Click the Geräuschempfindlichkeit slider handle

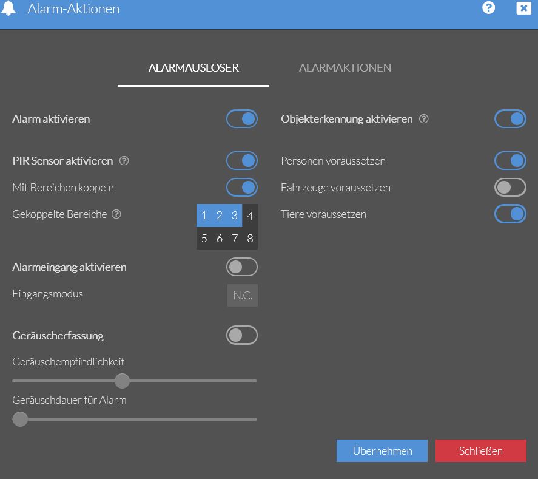coord(123,381)
